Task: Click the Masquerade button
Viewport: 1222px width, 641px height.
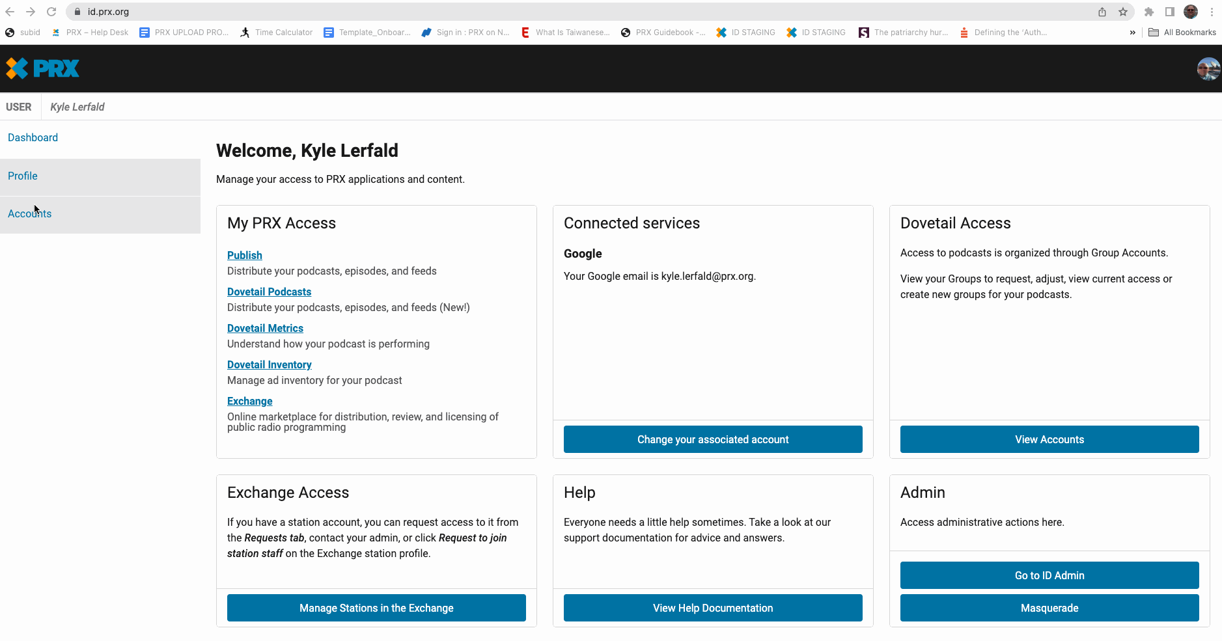Action: point(1049,608)
